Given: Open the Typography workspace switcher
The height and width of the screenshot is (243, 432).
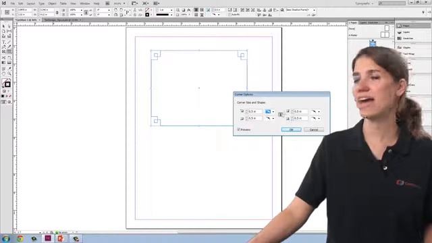Looking at the screenshot, I should (x=364, y=3).
